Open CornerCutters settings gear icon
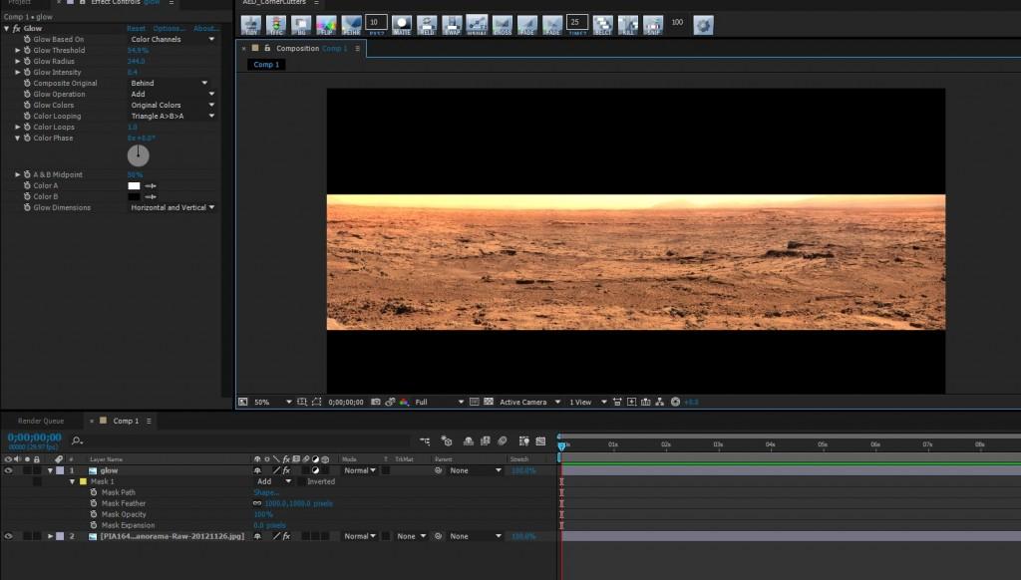Screen dimensions: 1021x580 tap(703, 25)
